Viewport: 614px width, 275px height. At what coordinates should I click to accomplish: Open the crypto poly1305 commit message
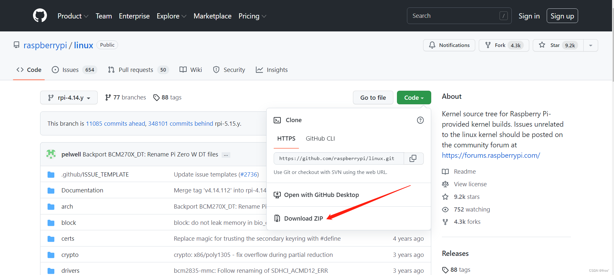(253, 255)
